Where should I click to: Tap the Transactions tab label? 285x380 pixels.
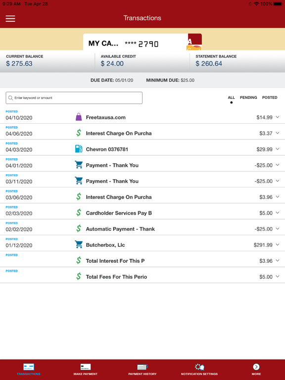(x=29, y=374)
